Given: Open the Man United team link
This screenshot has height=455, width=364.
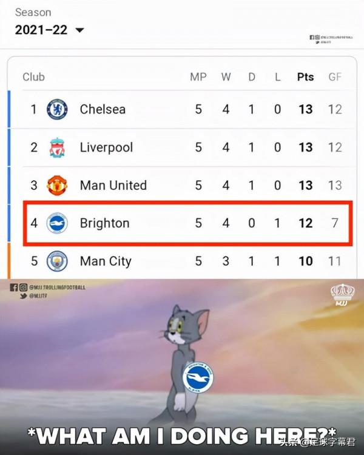Looking at the screenshot, I should (113, 185).
